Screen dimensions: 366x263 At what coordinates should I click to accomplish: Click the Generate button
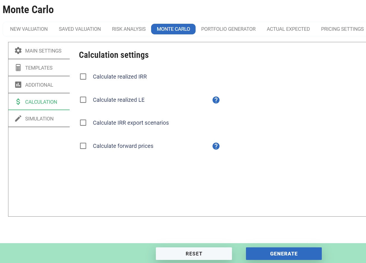tap(284, 253)
